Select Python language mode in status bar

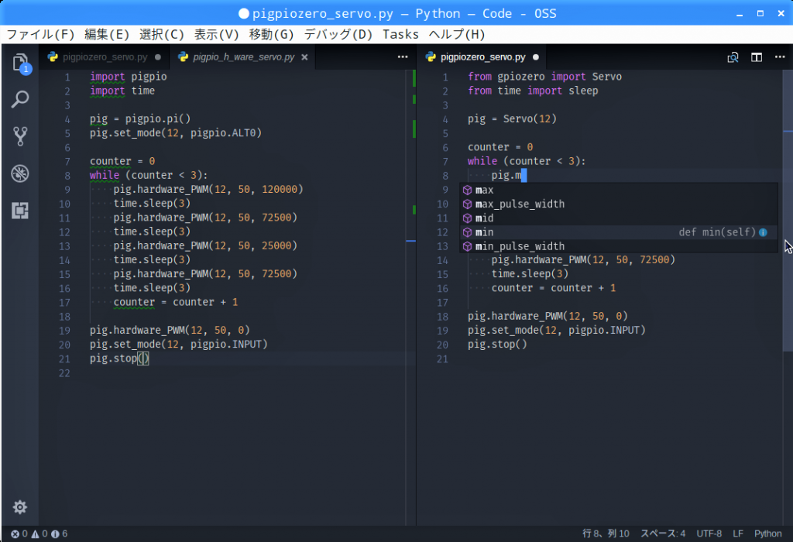pyautogui.click(x=767, y=533)
